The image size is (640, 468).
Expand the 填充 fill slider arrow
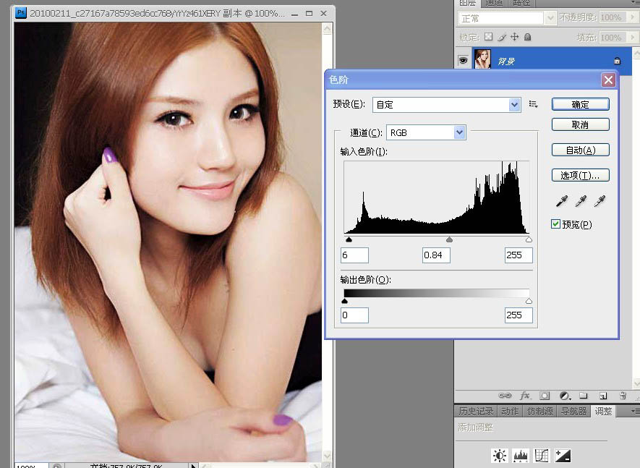pyautogui.click(x=633, y=37)
